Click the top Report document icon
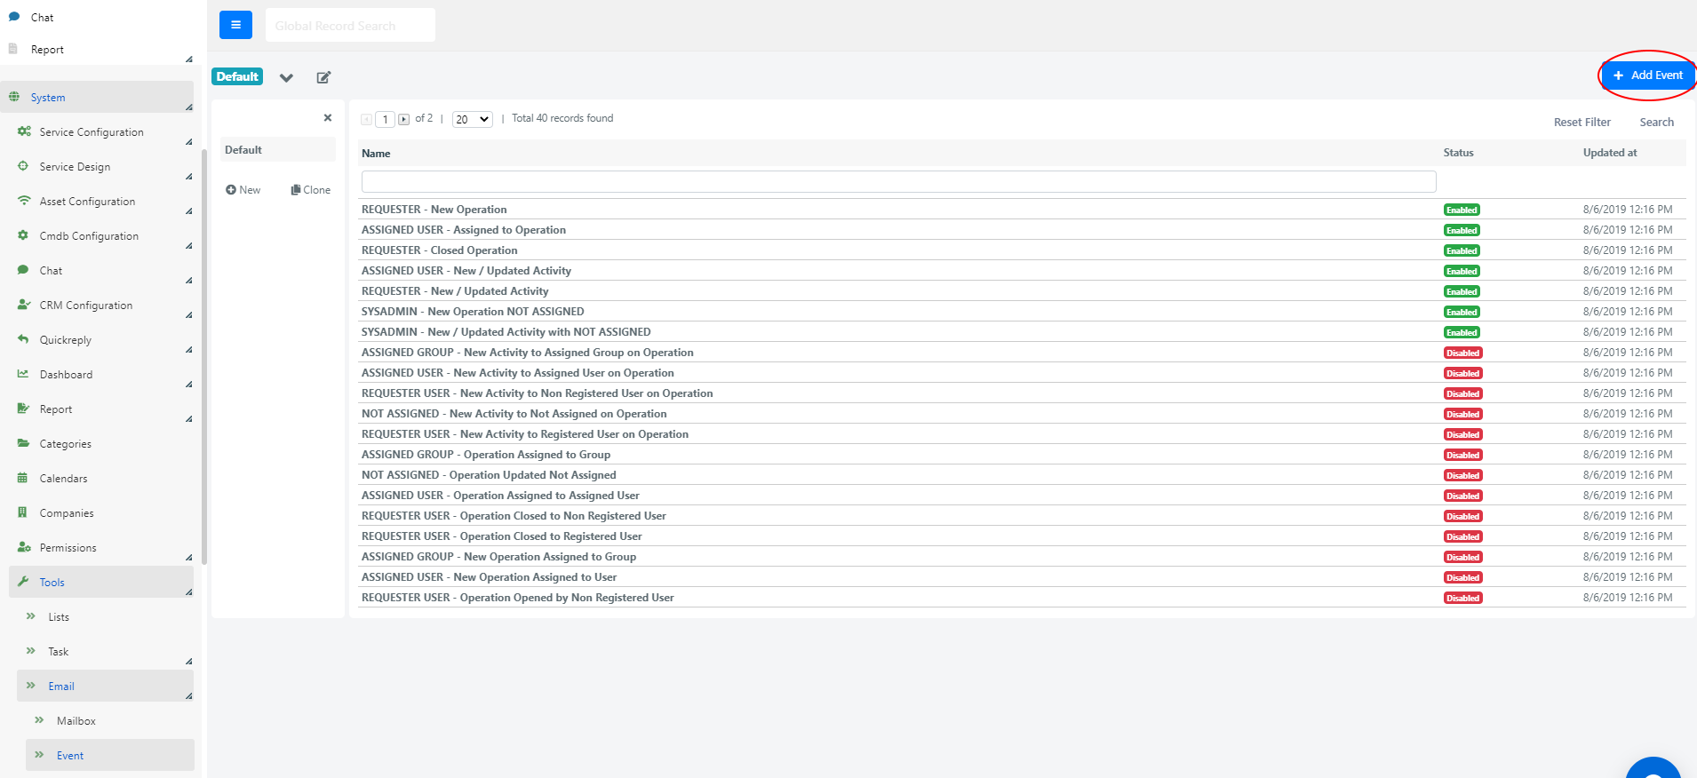The height and width of the screenshot is (778, 1697). (13, 49)
